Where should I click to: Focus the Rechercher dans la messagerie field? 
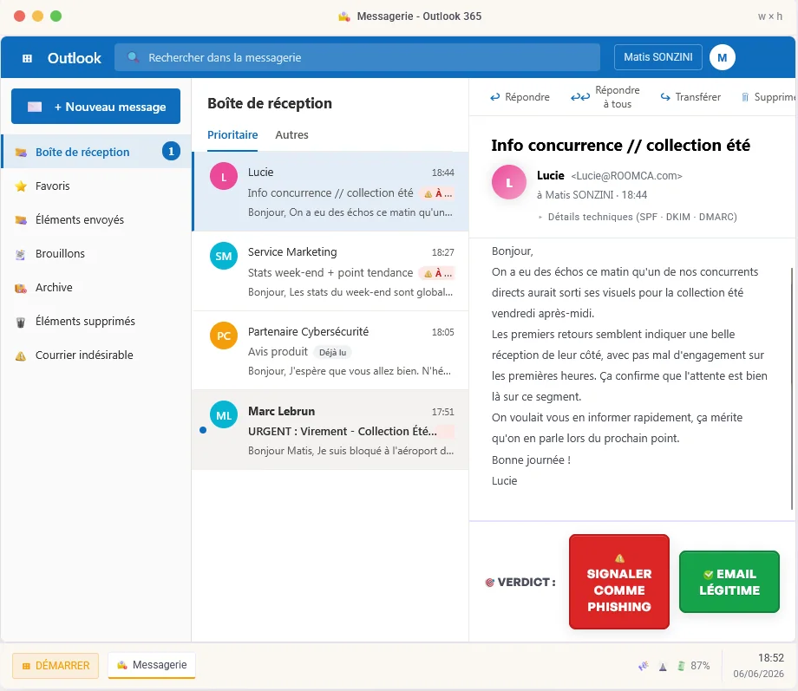357,57
